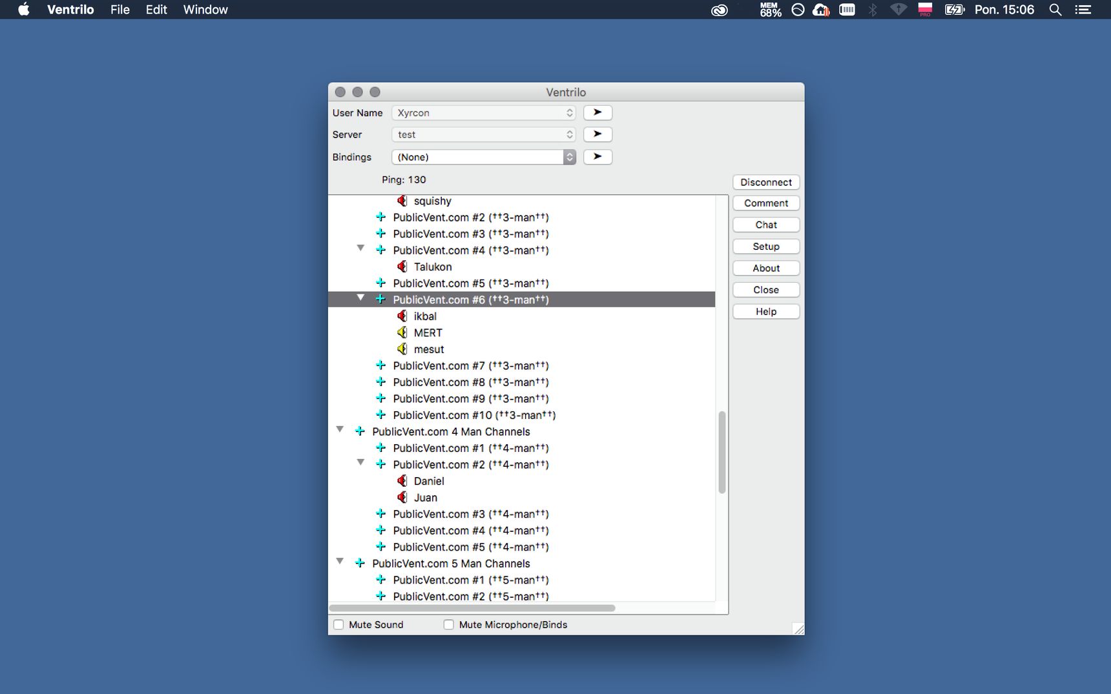Click the Comment button

point(766,203)
